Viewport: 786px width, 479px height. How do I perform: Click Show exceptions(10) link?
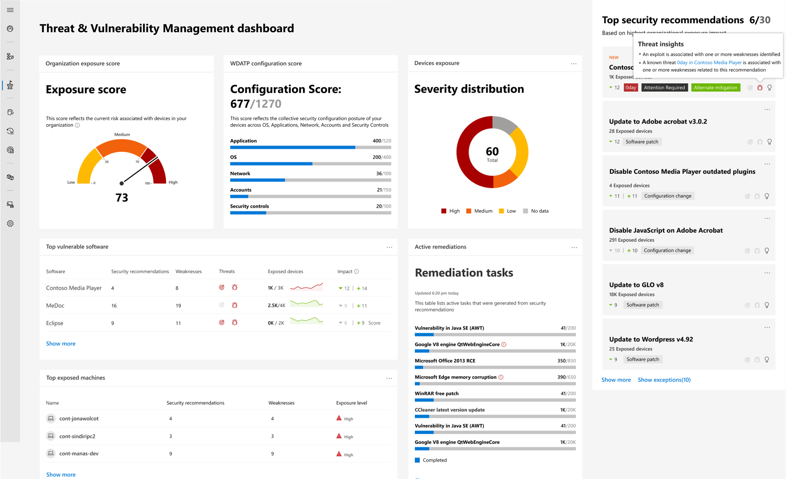[x=664, y=380]
